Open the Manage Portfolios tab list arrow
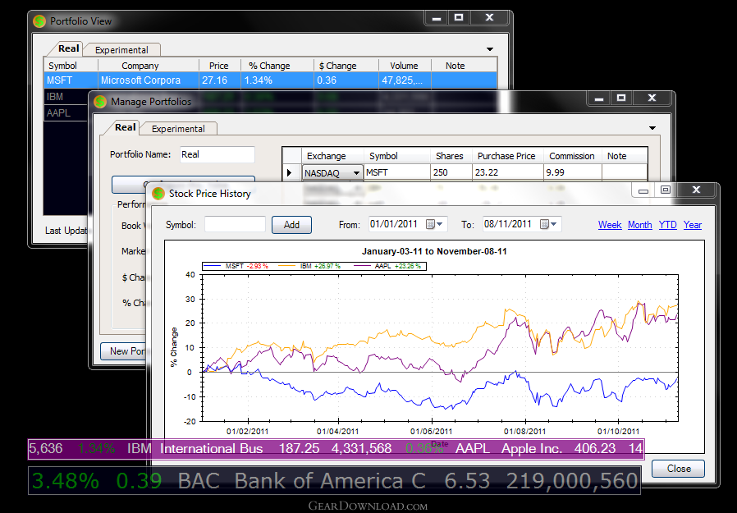The height and width of the screenshot is (513, 737). coord(652,128)
